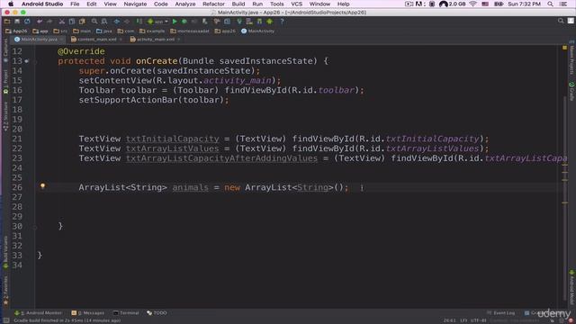Open the Analyze menu
Image resolution: width=576 pixels, height=324 pixels.
click(x=185, y=4)
